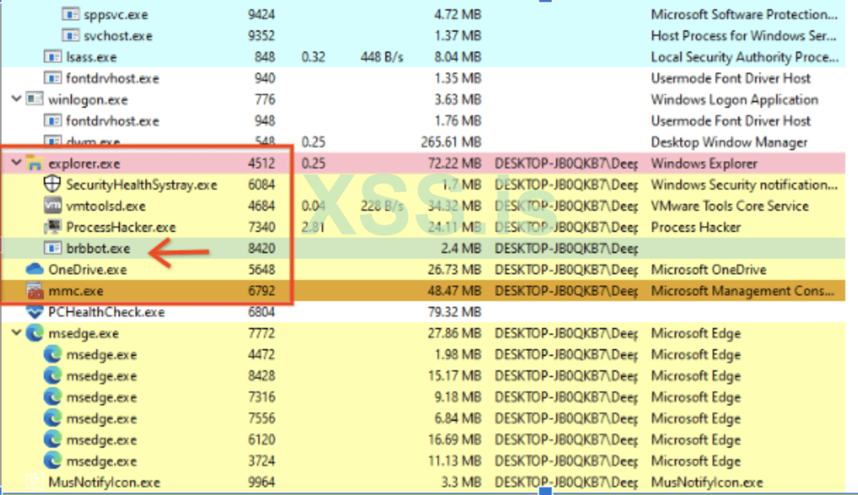Screen dimensions: 858x495
Task: Click the lsass.exe process icon
Action: click(52, 56)
